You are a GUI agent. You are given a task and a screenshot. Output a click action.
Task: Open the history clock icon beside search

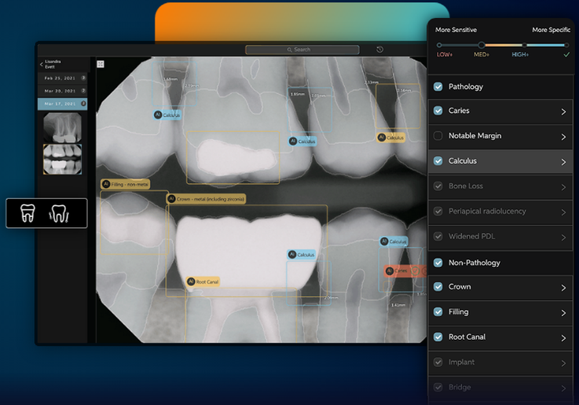point(380,49)
